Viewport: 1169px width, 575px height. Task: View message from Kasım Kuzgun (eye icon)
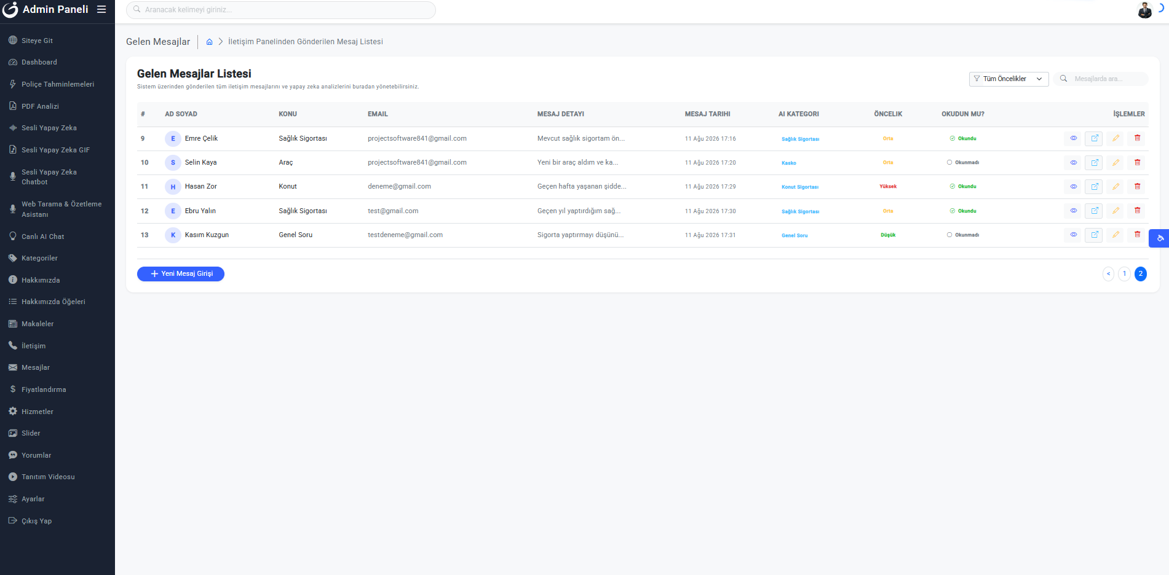1073,235
